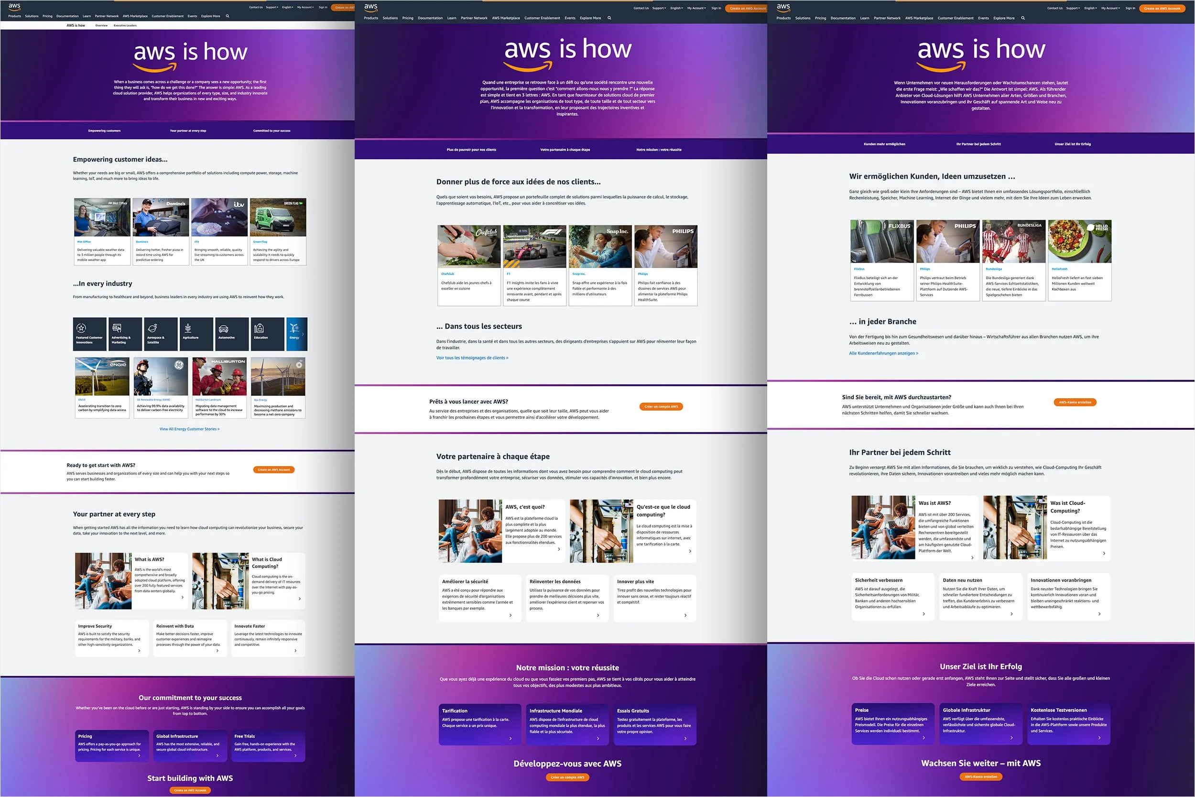Select the Aerospace & Satellite planet icon
This screenshot has height=797, width=1195.
tap(152, 328)
